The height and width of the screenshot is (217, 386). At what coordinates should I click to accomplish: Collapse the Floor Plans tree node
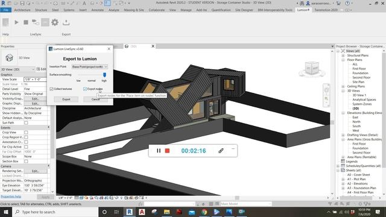tap(343, 60)
